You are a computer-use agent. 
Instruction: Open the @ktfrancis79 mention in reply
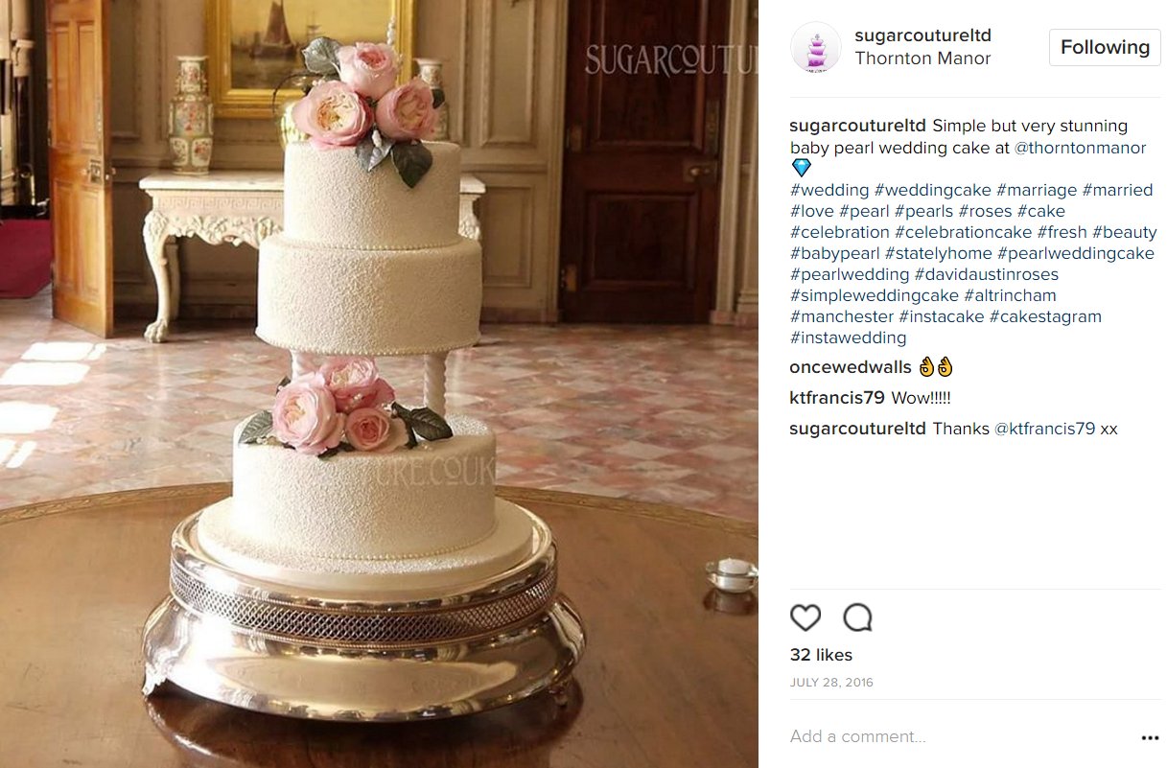(1044, 429)
